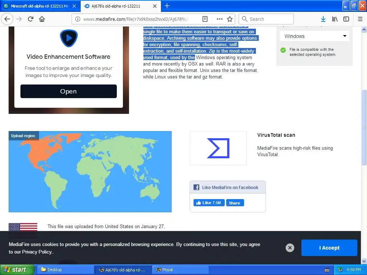367x275 pixels.
Task: Click the Like 7.5M button
Action: click(209, 203)
